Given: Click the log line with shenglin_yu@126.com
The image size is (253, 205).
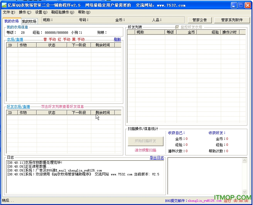Looking at the screenshot, I should click(55, 170).
